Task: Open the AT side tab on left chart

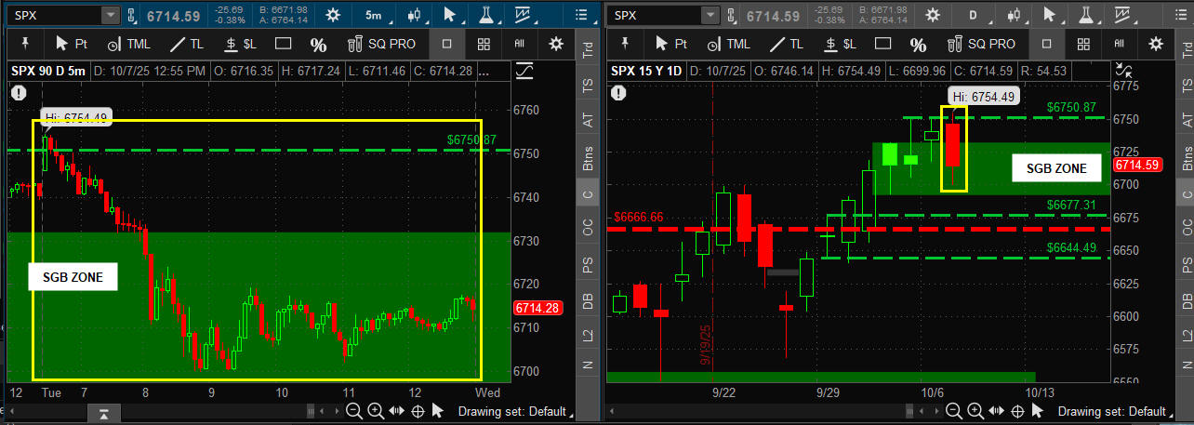Action: click(x=587, y=120)
